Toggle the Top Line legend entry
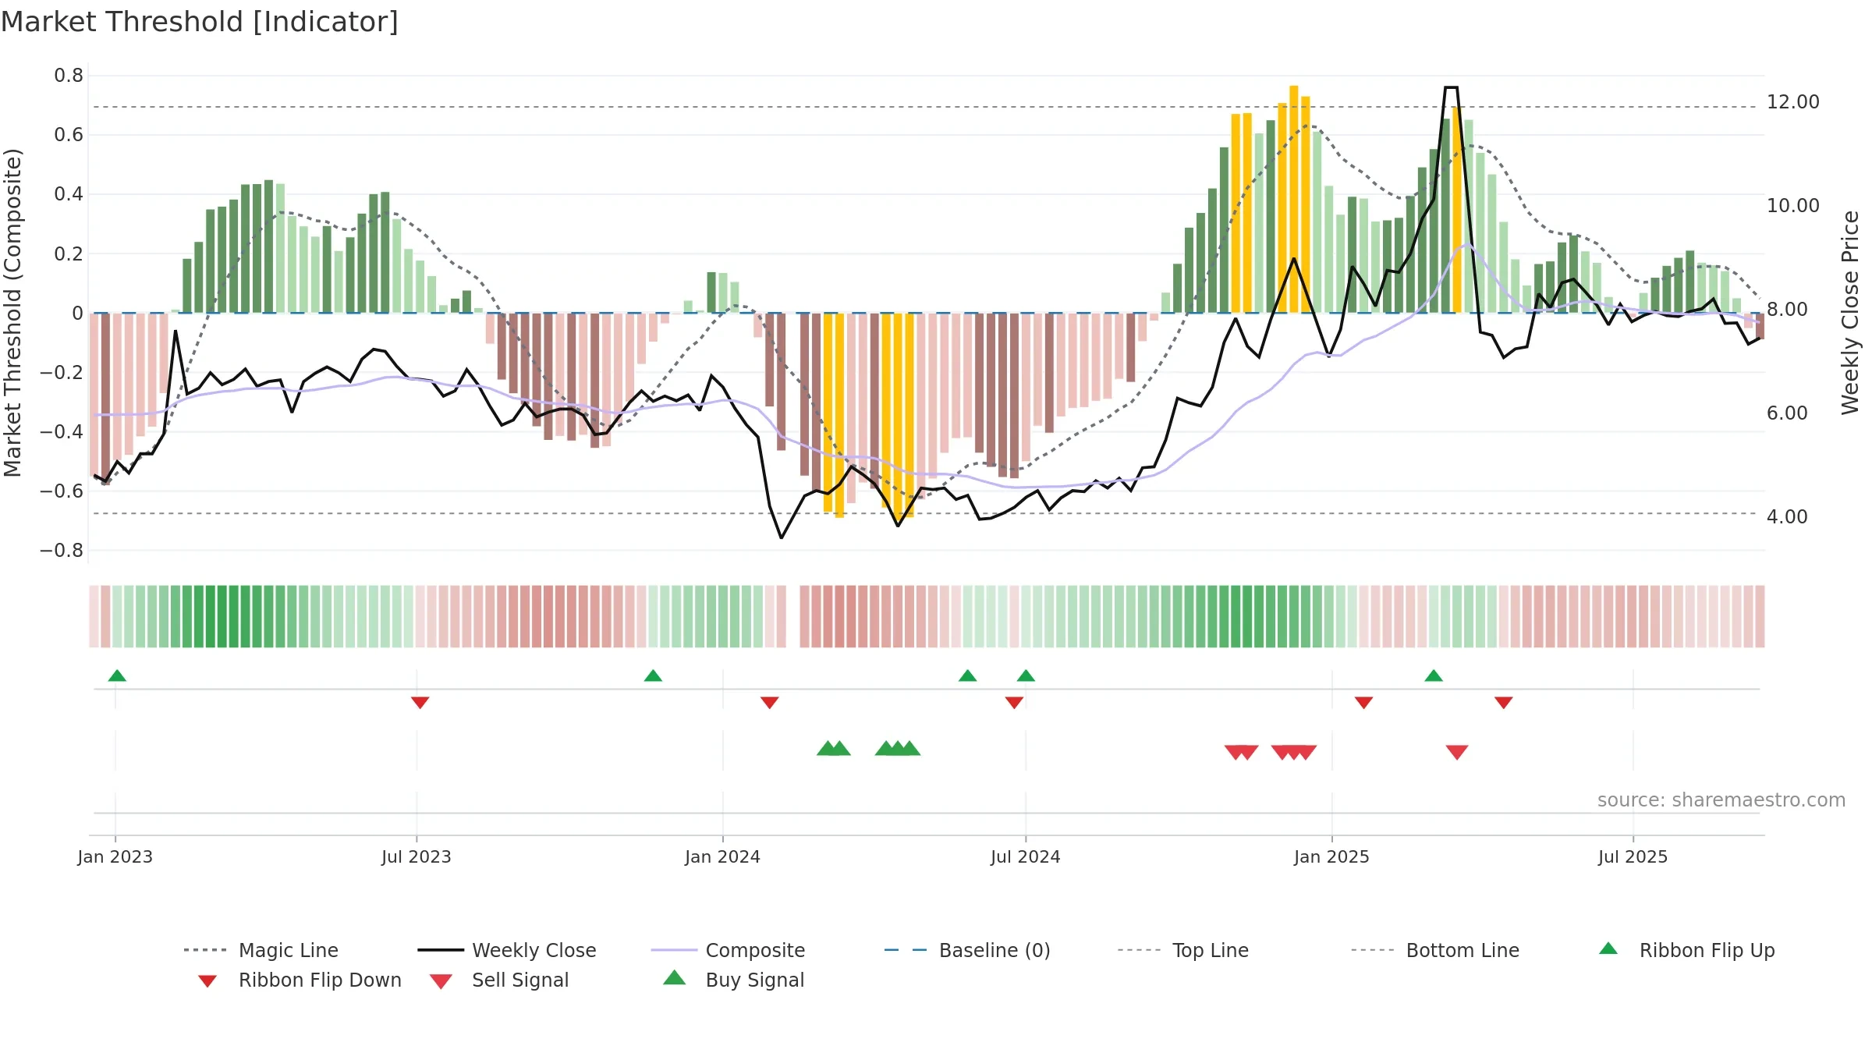1872x1053 pixels. tap(1182, 950)
